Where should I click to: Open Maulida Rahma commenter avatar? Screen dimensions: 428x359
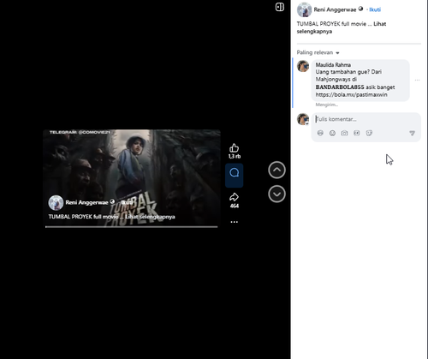[303, 66]
